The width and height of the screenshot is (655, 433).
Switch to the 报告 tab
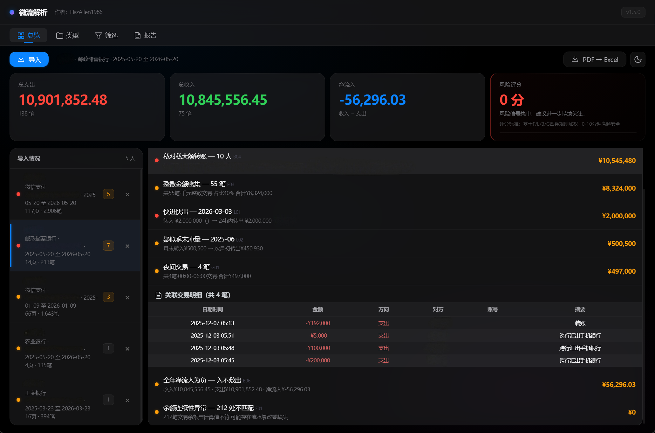click(x=146, y=35)
